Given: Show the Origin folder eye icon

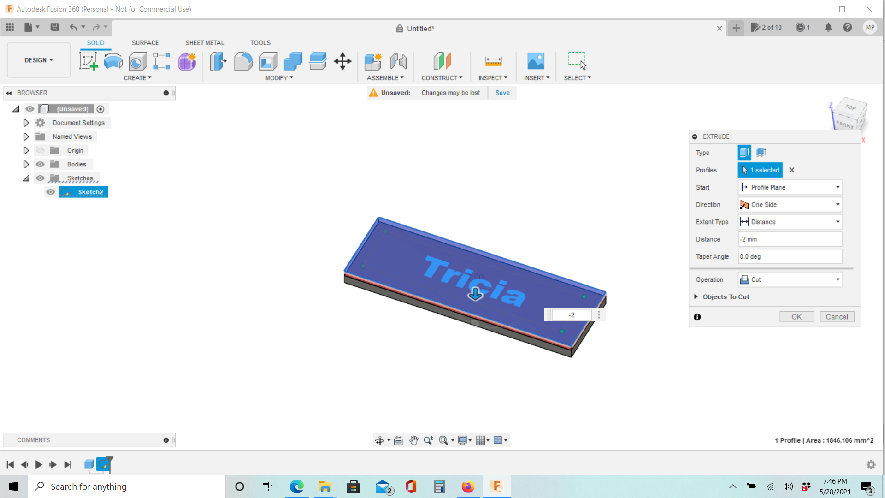Looking at the screenshot, I should click(41, 150).
